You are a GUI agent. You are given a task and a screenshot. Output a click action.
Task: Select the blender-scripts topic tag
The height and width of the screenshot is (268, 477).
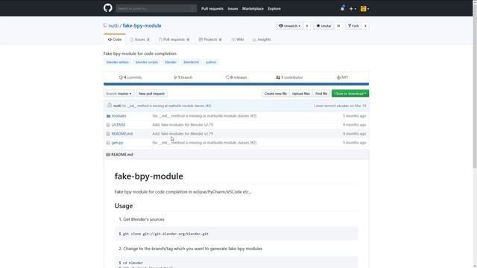pyautogui.click(x=147, y=62)
